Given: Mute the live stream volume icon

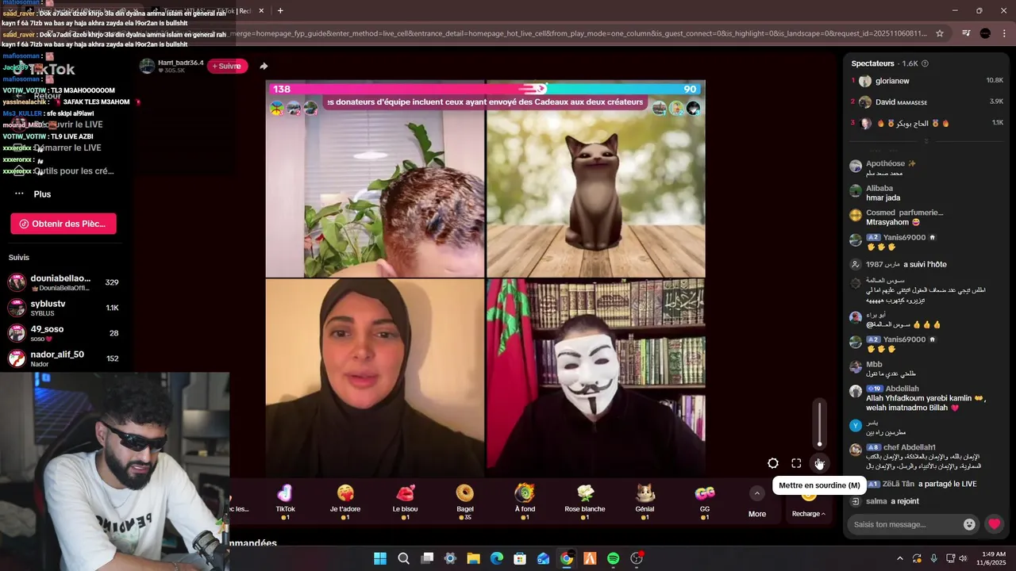Looking at the screenshot, I should click(820, 464).
